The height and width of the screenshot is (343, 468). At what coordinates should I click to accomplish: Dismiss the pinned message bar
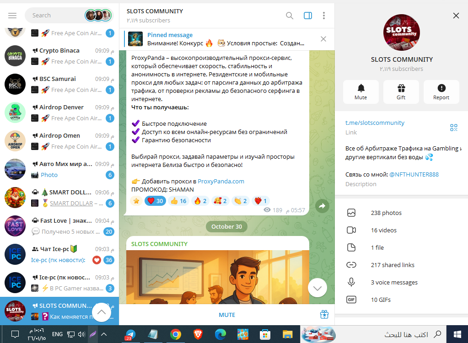323,39
